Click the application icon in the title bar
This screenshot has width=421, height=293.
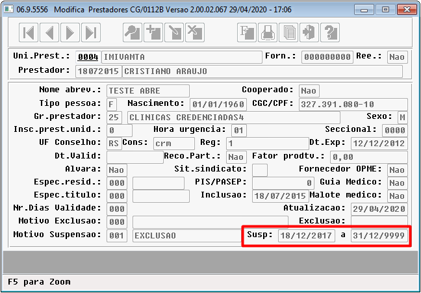(8, 9)
